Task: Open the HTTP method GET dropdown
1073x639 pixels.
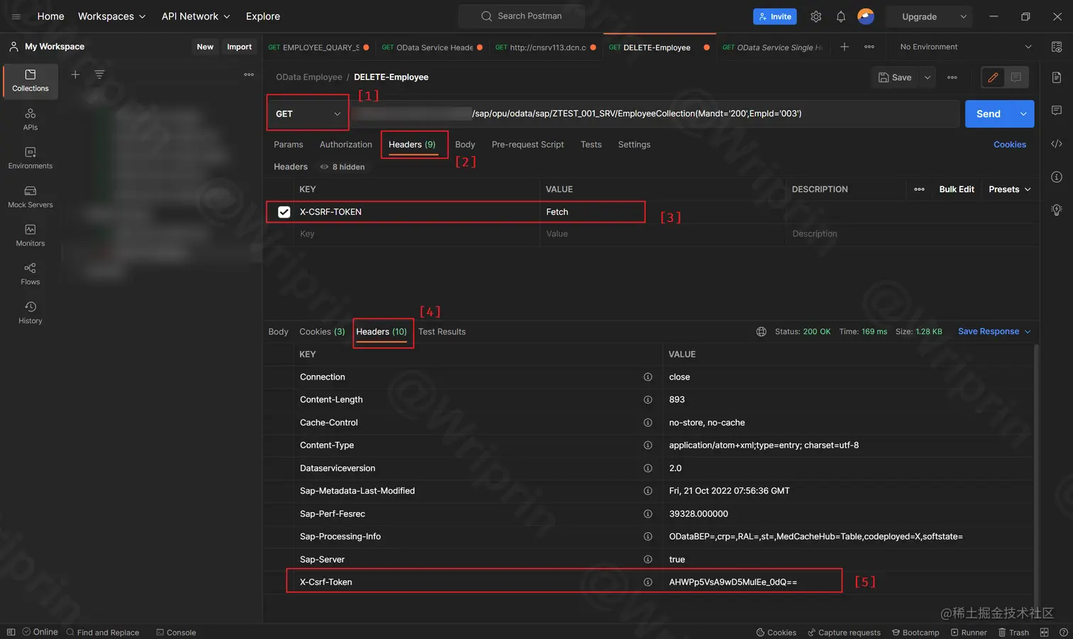Action: [308, 113]
